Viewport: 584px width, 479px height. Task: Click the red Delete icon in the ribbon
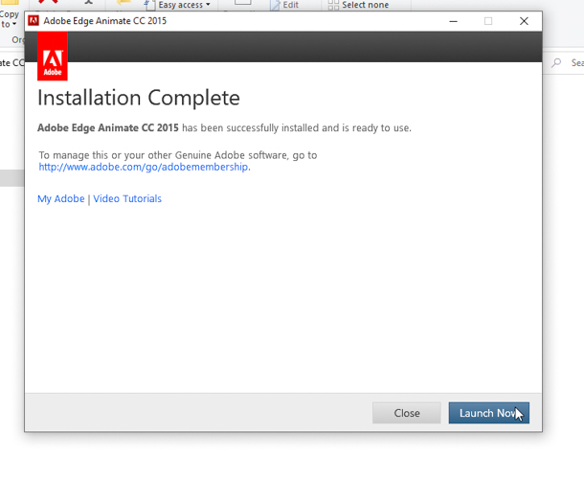coord(48,4)
